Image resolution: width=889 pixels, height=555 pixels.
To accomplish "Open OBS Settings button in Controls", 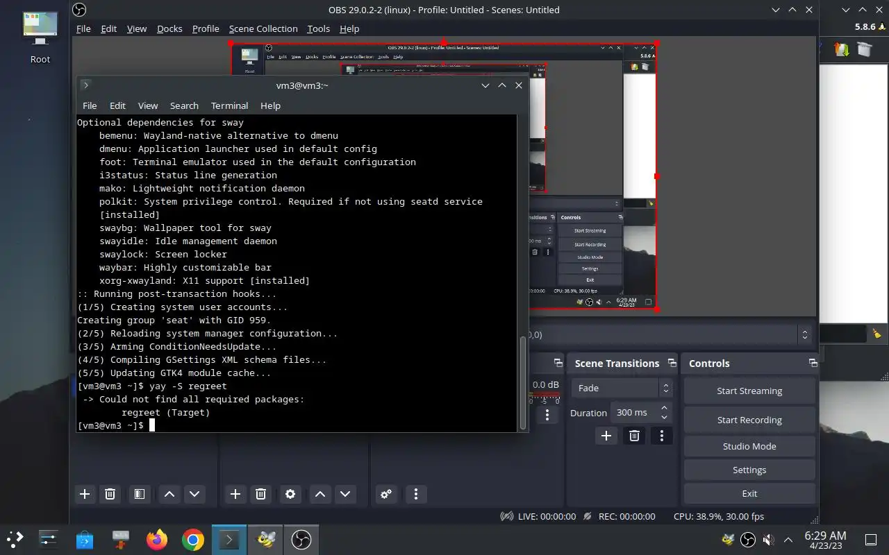I will click(x=749, y=470).
